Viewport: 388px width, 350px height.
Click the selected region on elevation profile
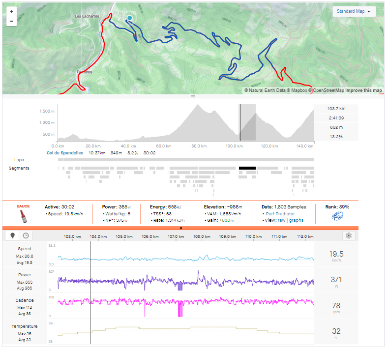coord(248,123)
